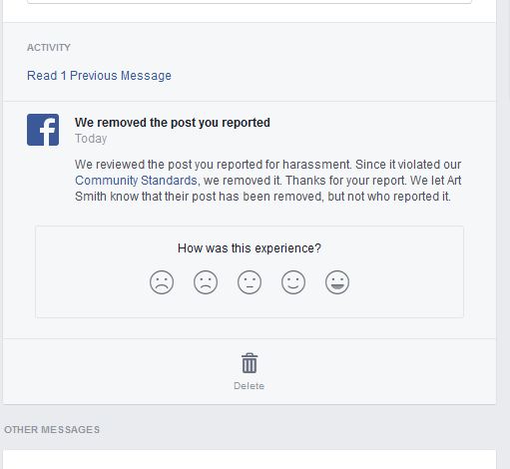The image size is (510, 469).
Task: Click the trash can icon
Action: click(250, 363)
